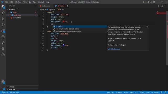
Task: Open index.html in the explorer tree
Action: click(x=22, y=18)
